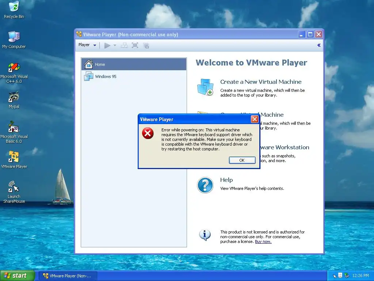Screen dimensions: 374x281
Task: Select Home in the library list
Action: [134, 64]
